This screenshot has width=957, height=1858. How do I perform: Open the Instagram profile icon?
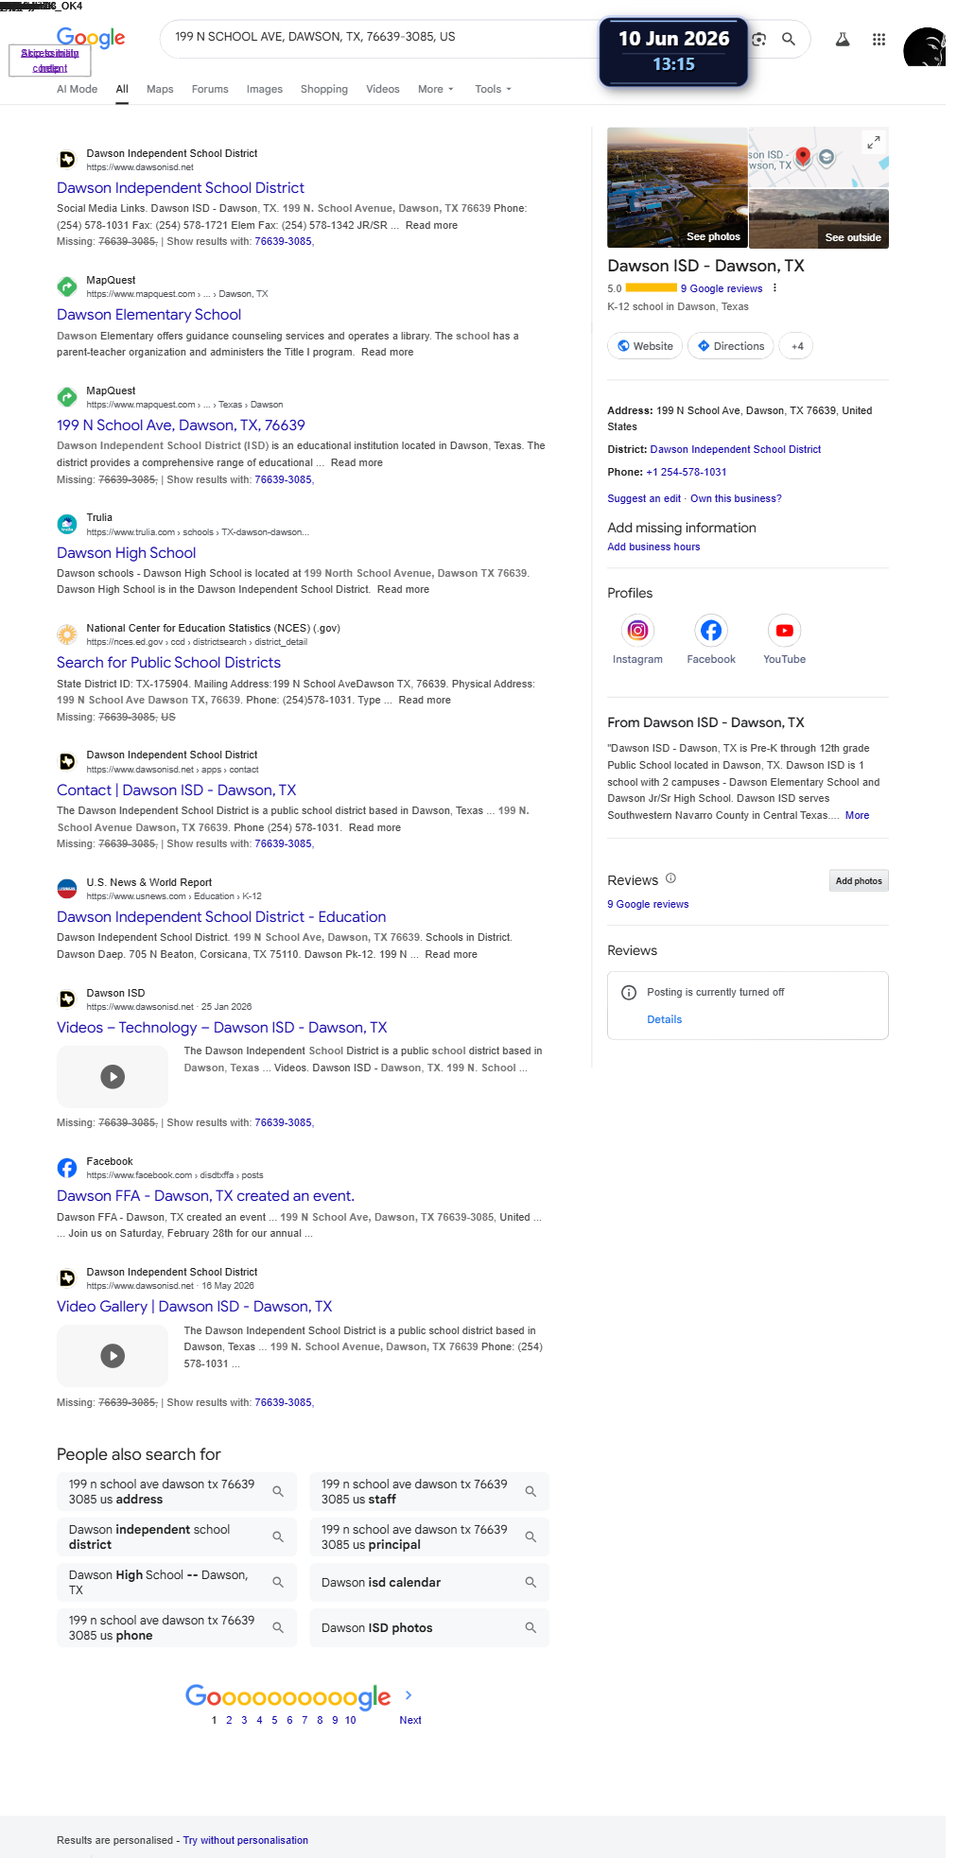637,631
